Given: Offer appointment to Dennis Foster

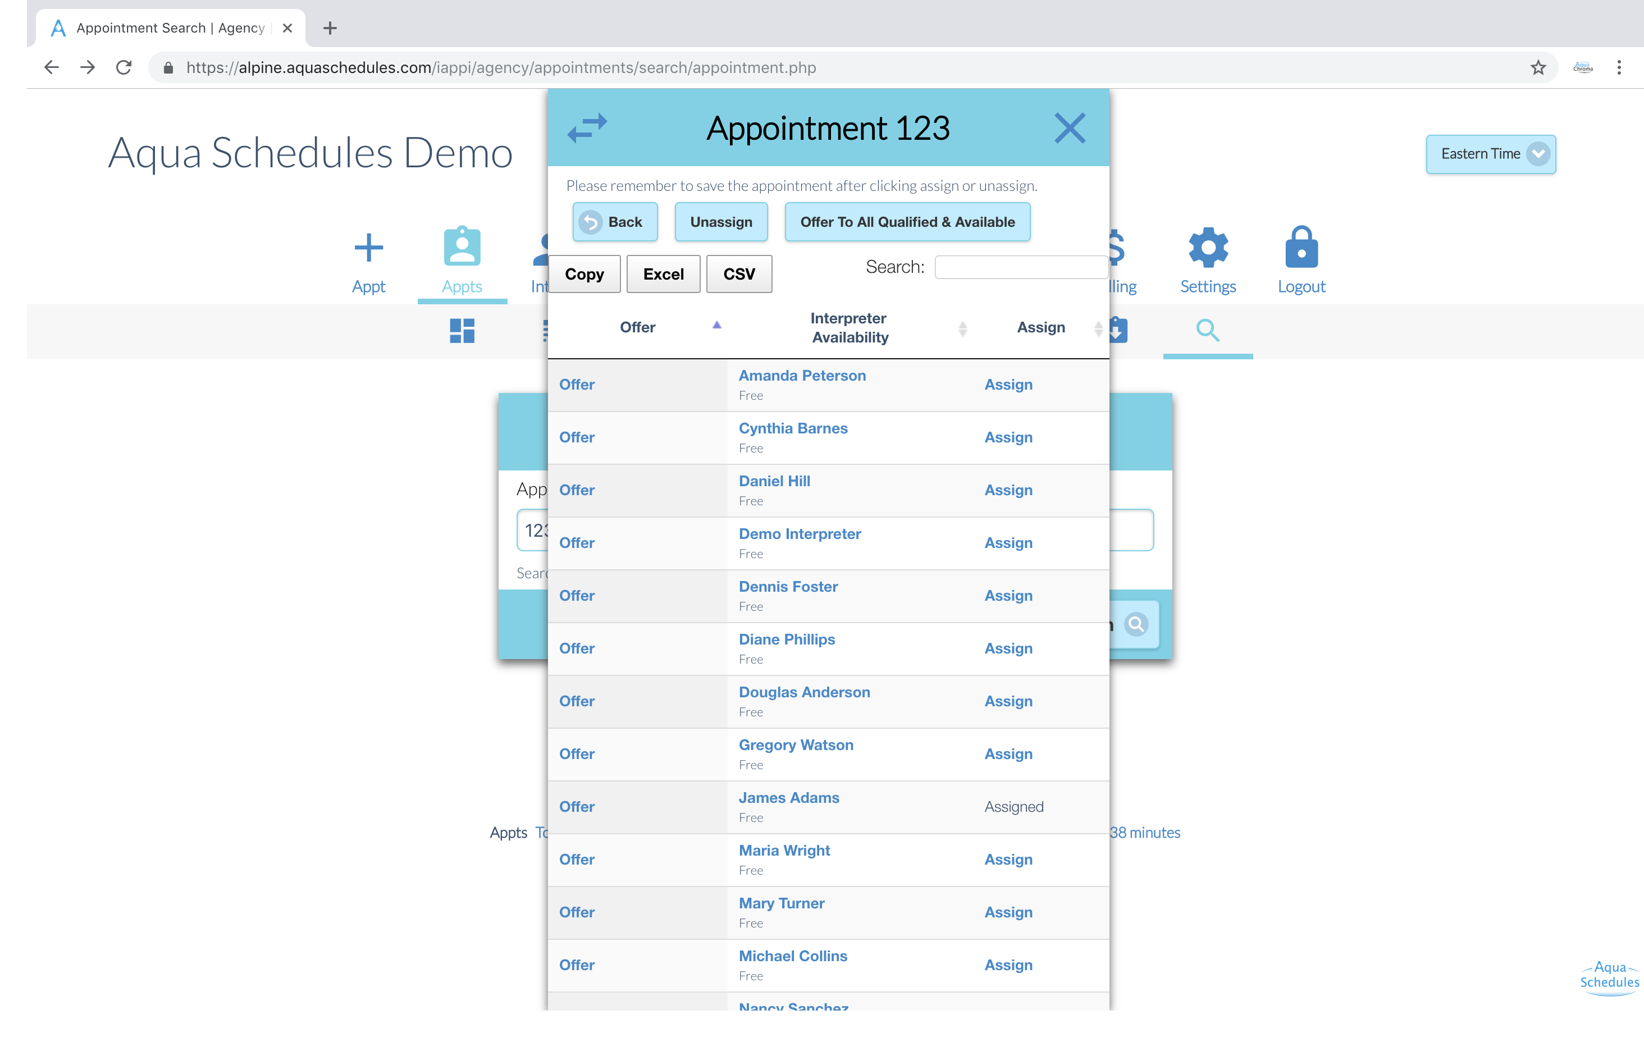Looking at the screenshot, I should click(x=577, y=596).
